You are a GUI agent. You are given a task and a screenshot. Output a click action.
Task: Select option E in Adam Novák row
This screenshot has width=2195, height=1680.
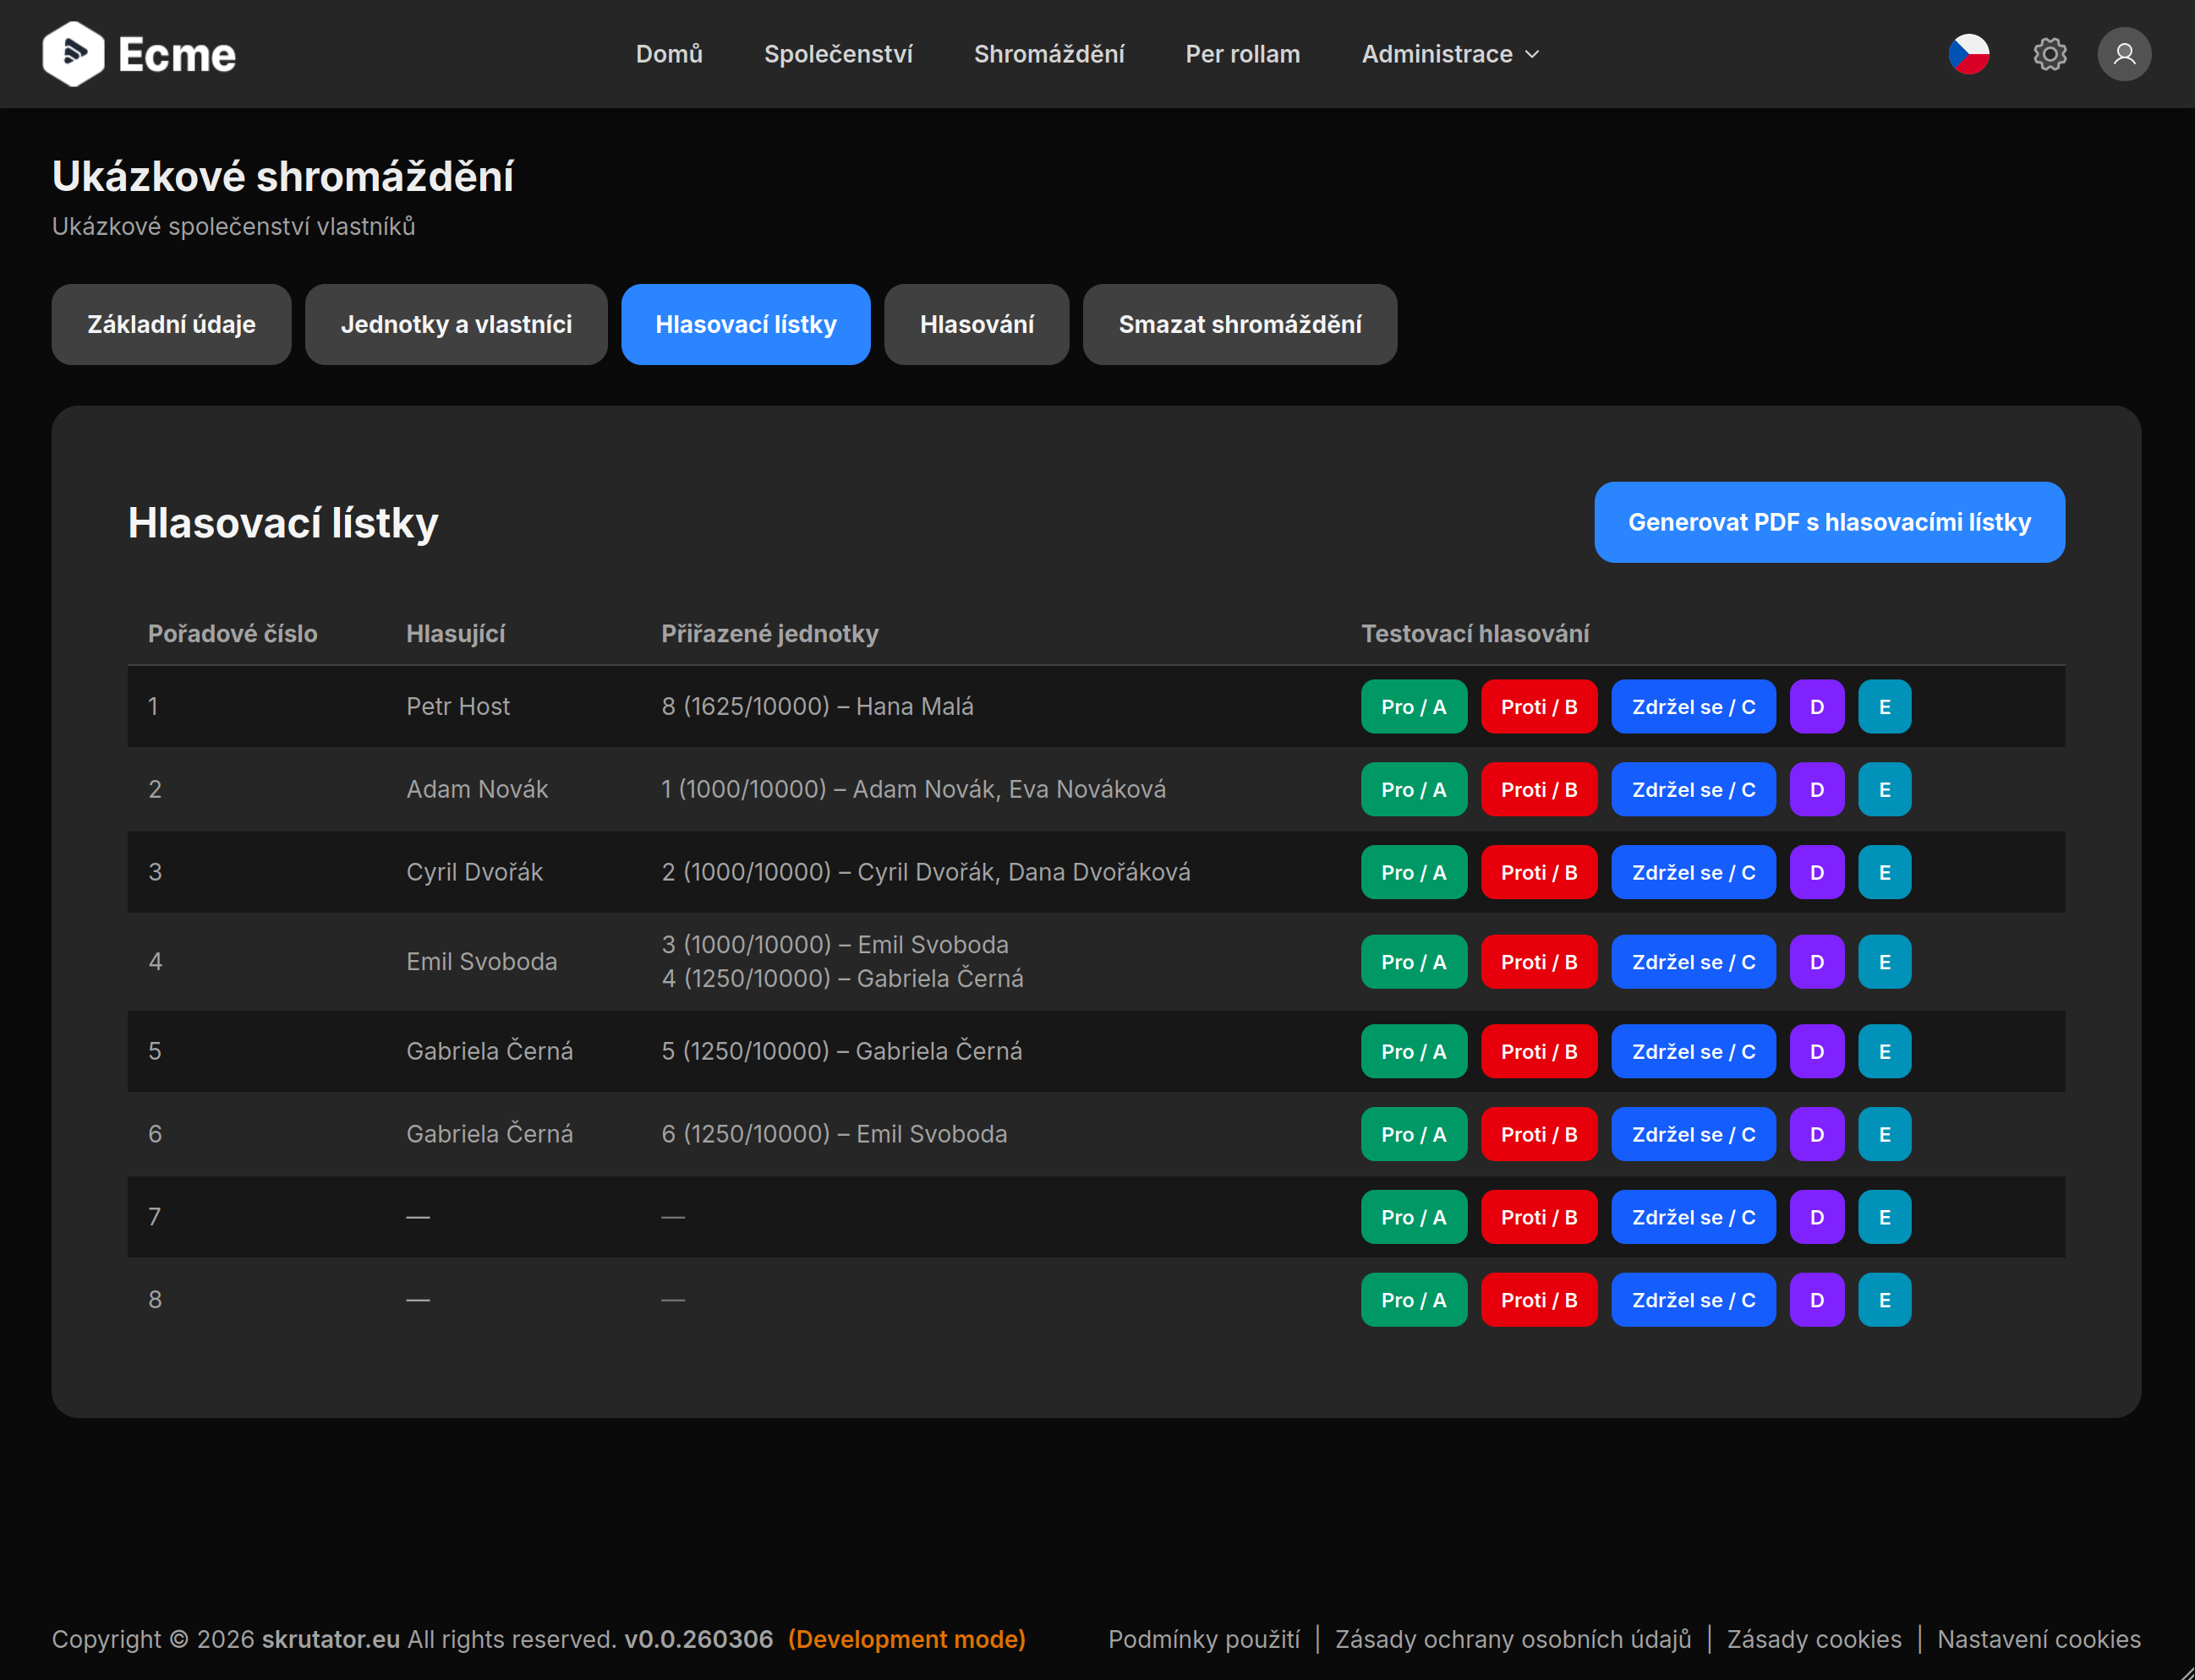tap(1885, 790)
